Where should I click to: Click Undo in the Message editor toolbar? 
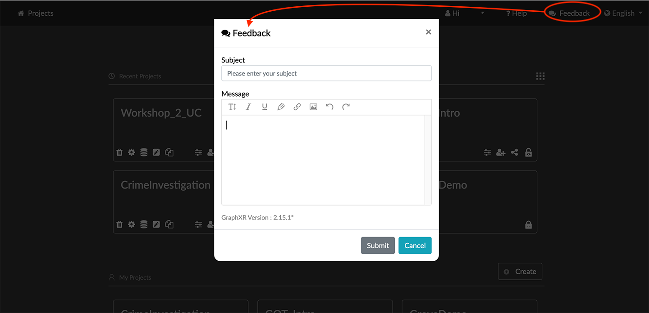(329, 107)
